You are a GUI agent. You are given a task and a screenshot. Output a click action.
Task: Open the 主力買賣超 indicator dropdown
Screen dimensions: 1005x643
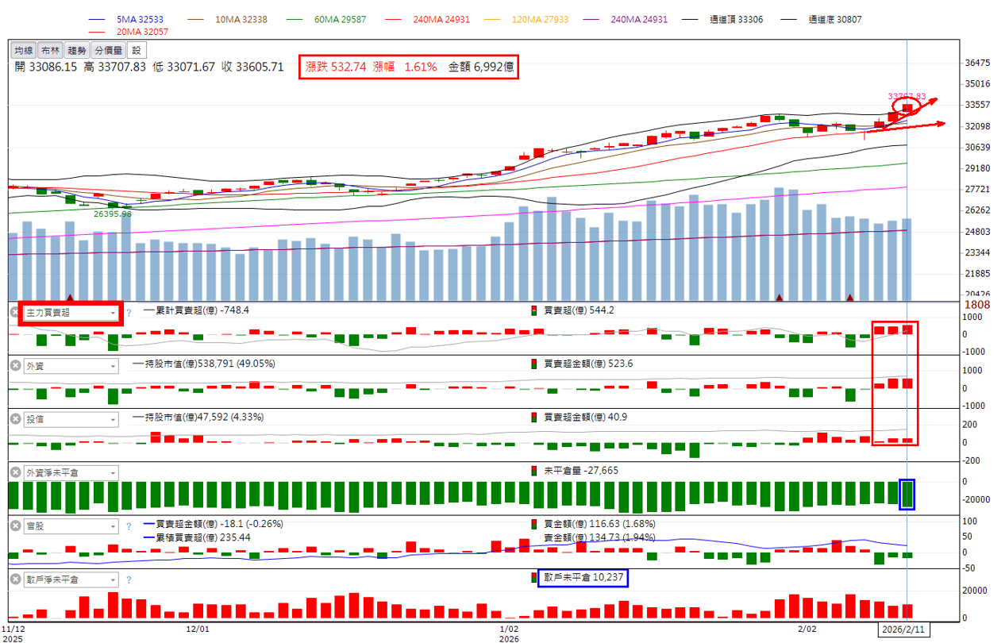click(113, 313)
